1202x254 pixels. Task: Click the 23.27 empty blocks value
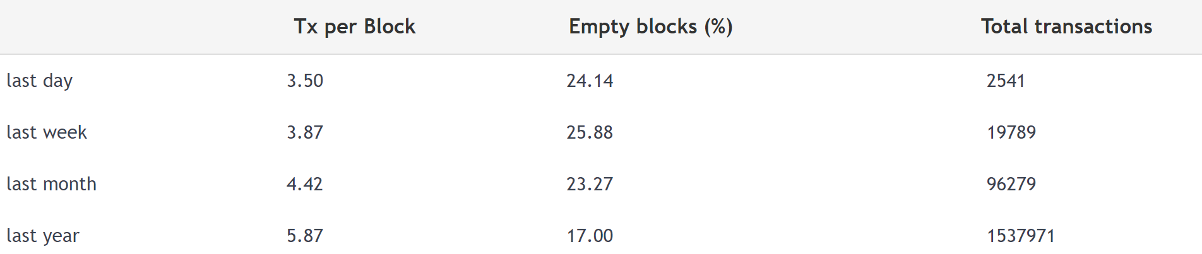pyautogui.click(x=590, y=184)
